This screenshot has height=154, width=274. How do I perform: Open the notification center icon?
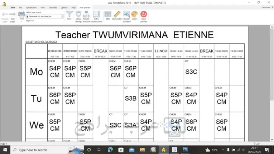tap(267, 150)
